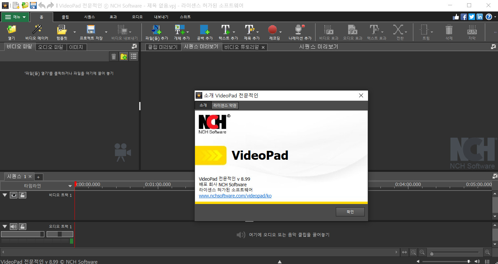Open the 클립 ribbon tab
The width and height of the screenshot is (498, 264).
[x=65, y=17]
